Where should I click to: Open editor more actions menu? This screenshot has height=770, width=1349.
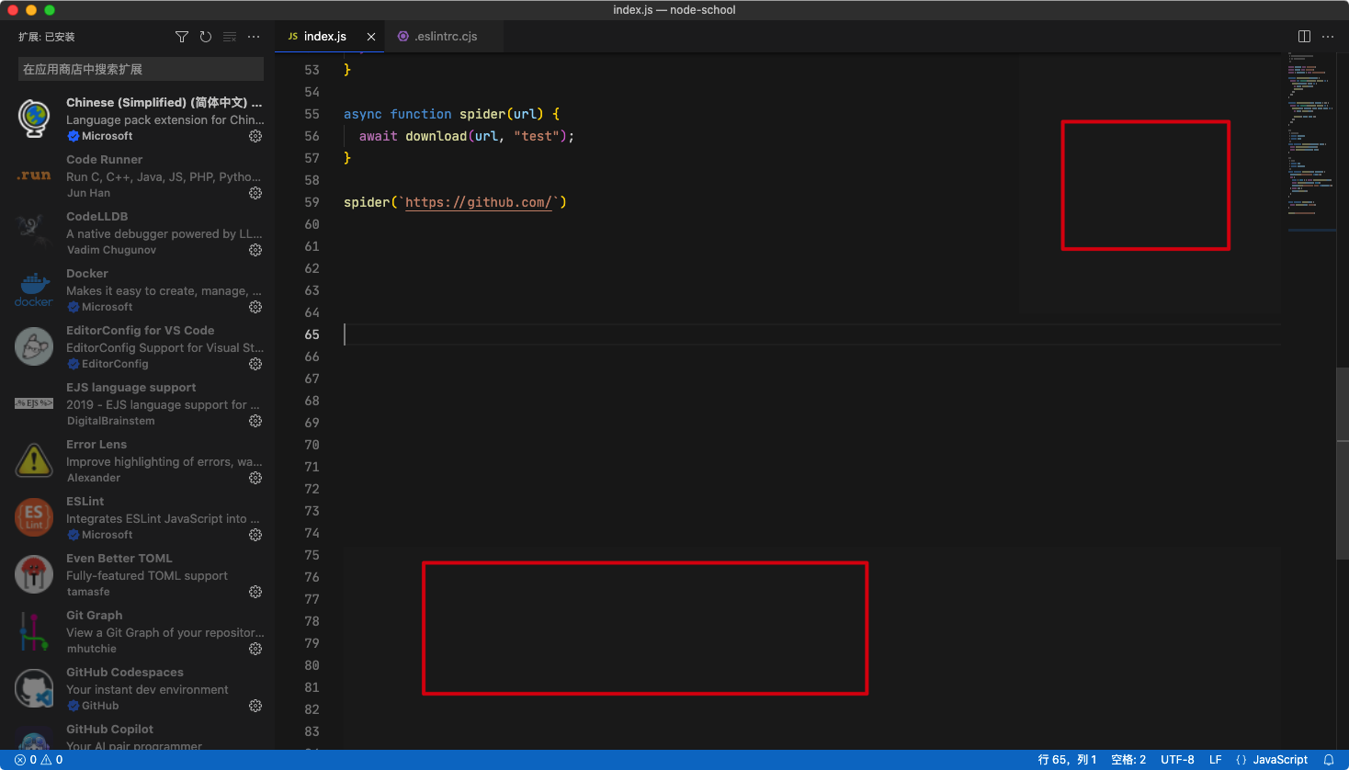(1328, 36)
